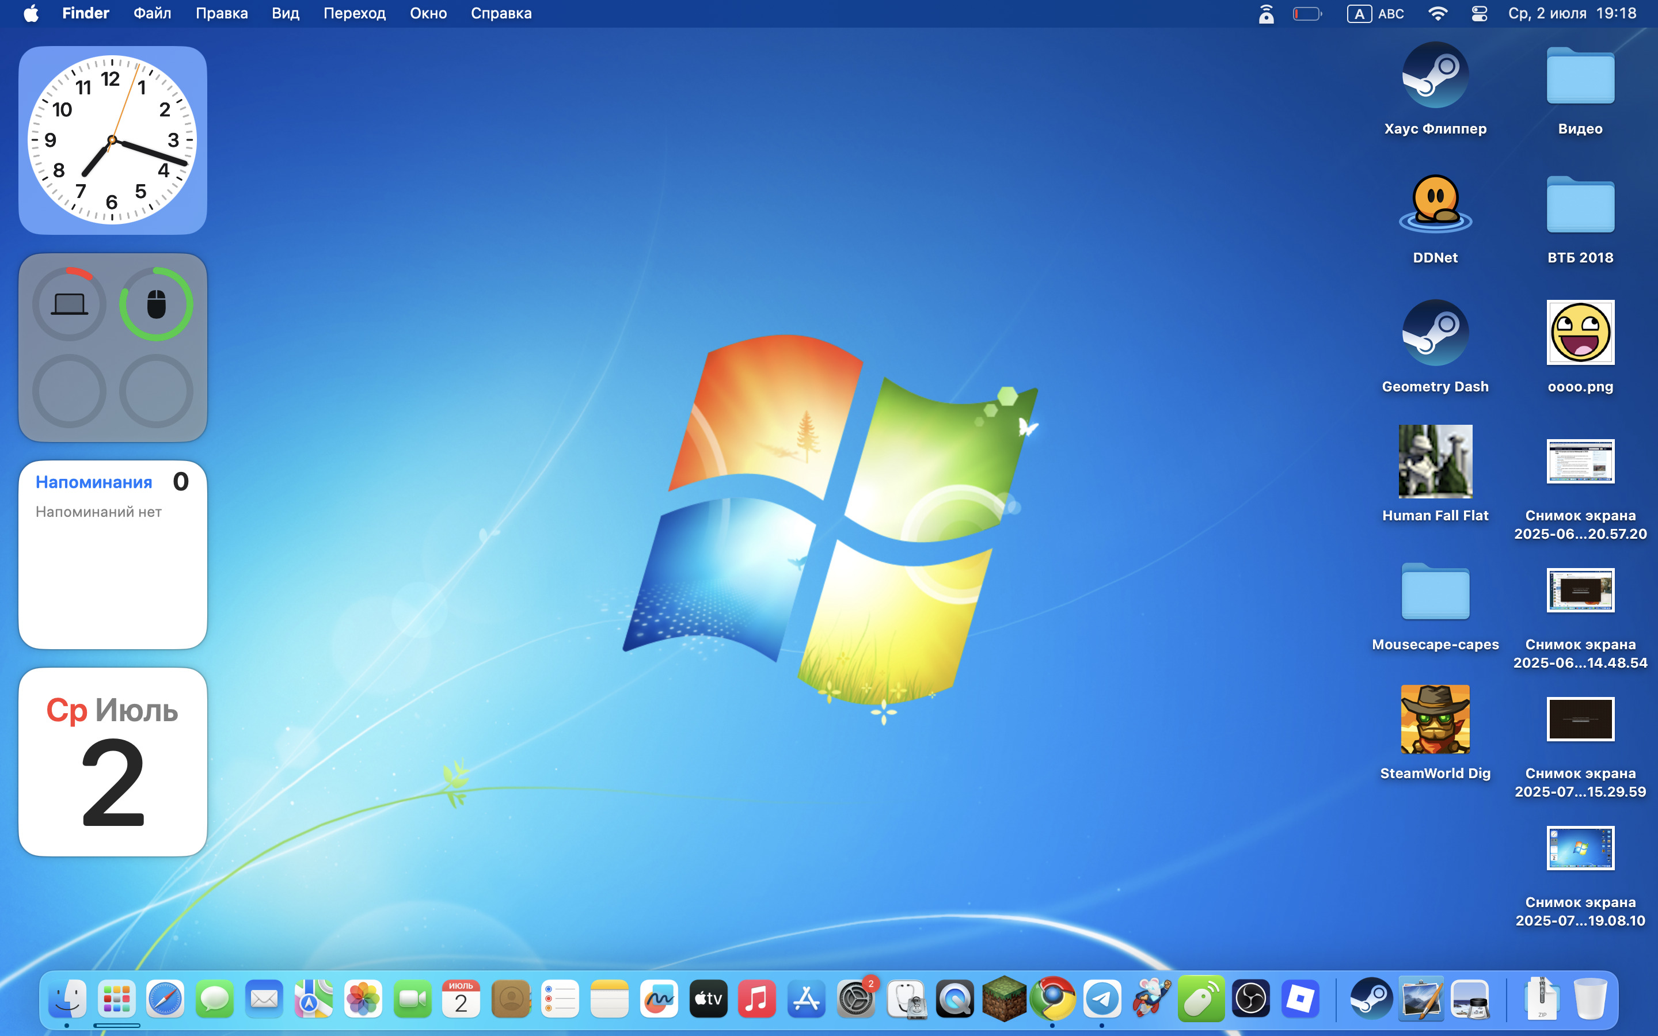The height and width of the screenshot is (1036, 1658).
Task: Select the SteamWorld Dig desktop shortcut
Action: [x=1435, y=719]
